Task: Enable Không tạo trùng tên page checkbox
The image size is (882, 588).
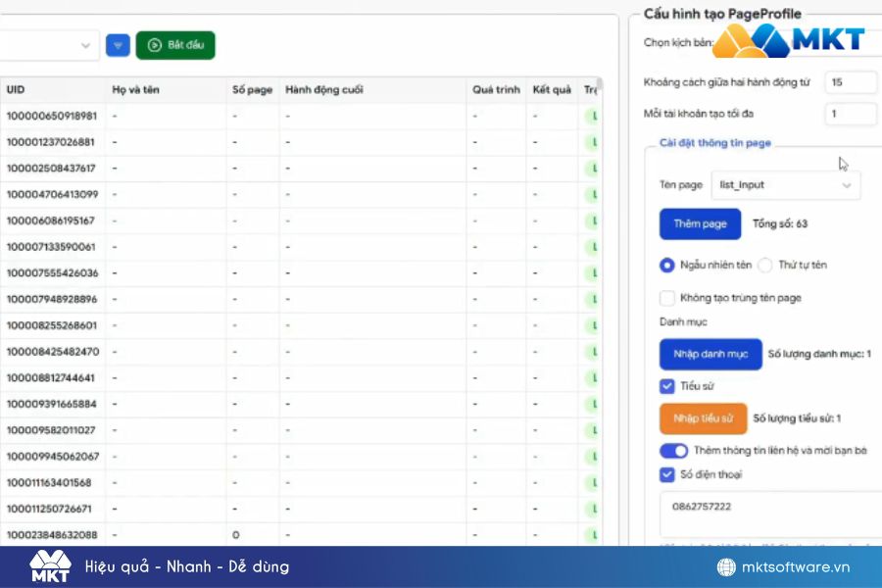Action: (667, 298)
